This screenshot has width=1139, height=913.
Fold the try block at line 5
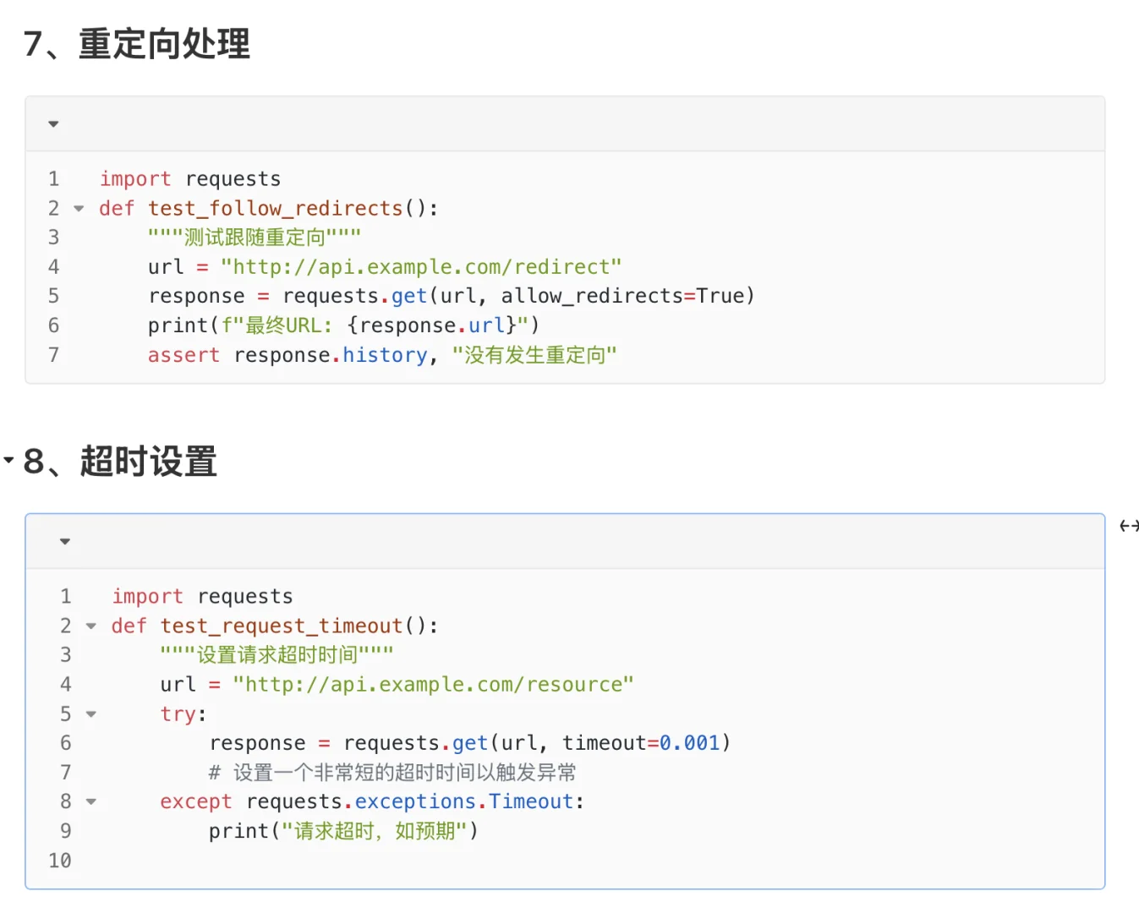[90, 714]
